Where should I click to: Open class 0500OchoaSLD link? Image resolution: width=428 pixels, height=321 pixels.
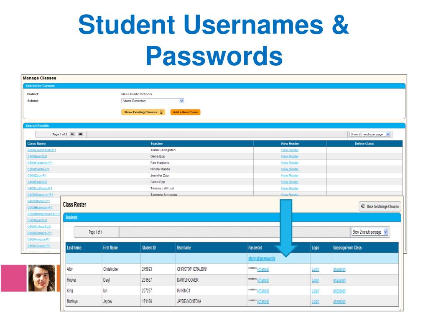tap(39, 227)
